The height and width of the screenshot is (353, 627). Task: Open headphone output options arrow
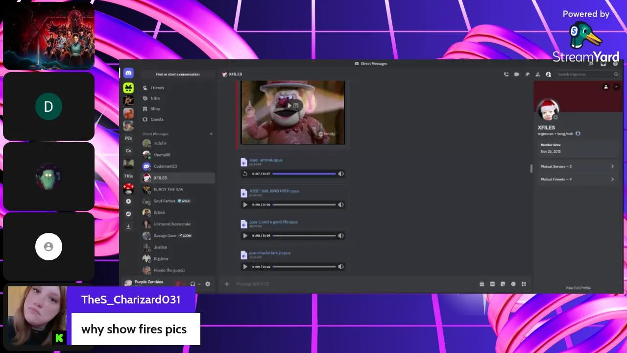click(199, 284)
